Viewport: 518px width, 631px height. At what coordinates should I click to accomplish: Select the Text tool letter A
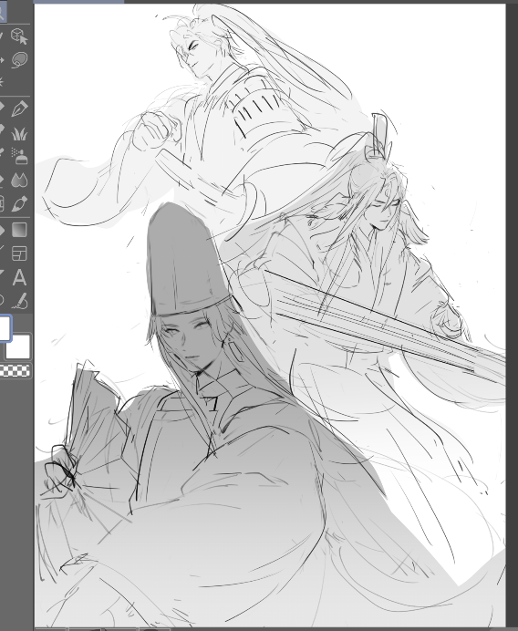[19, 278]
